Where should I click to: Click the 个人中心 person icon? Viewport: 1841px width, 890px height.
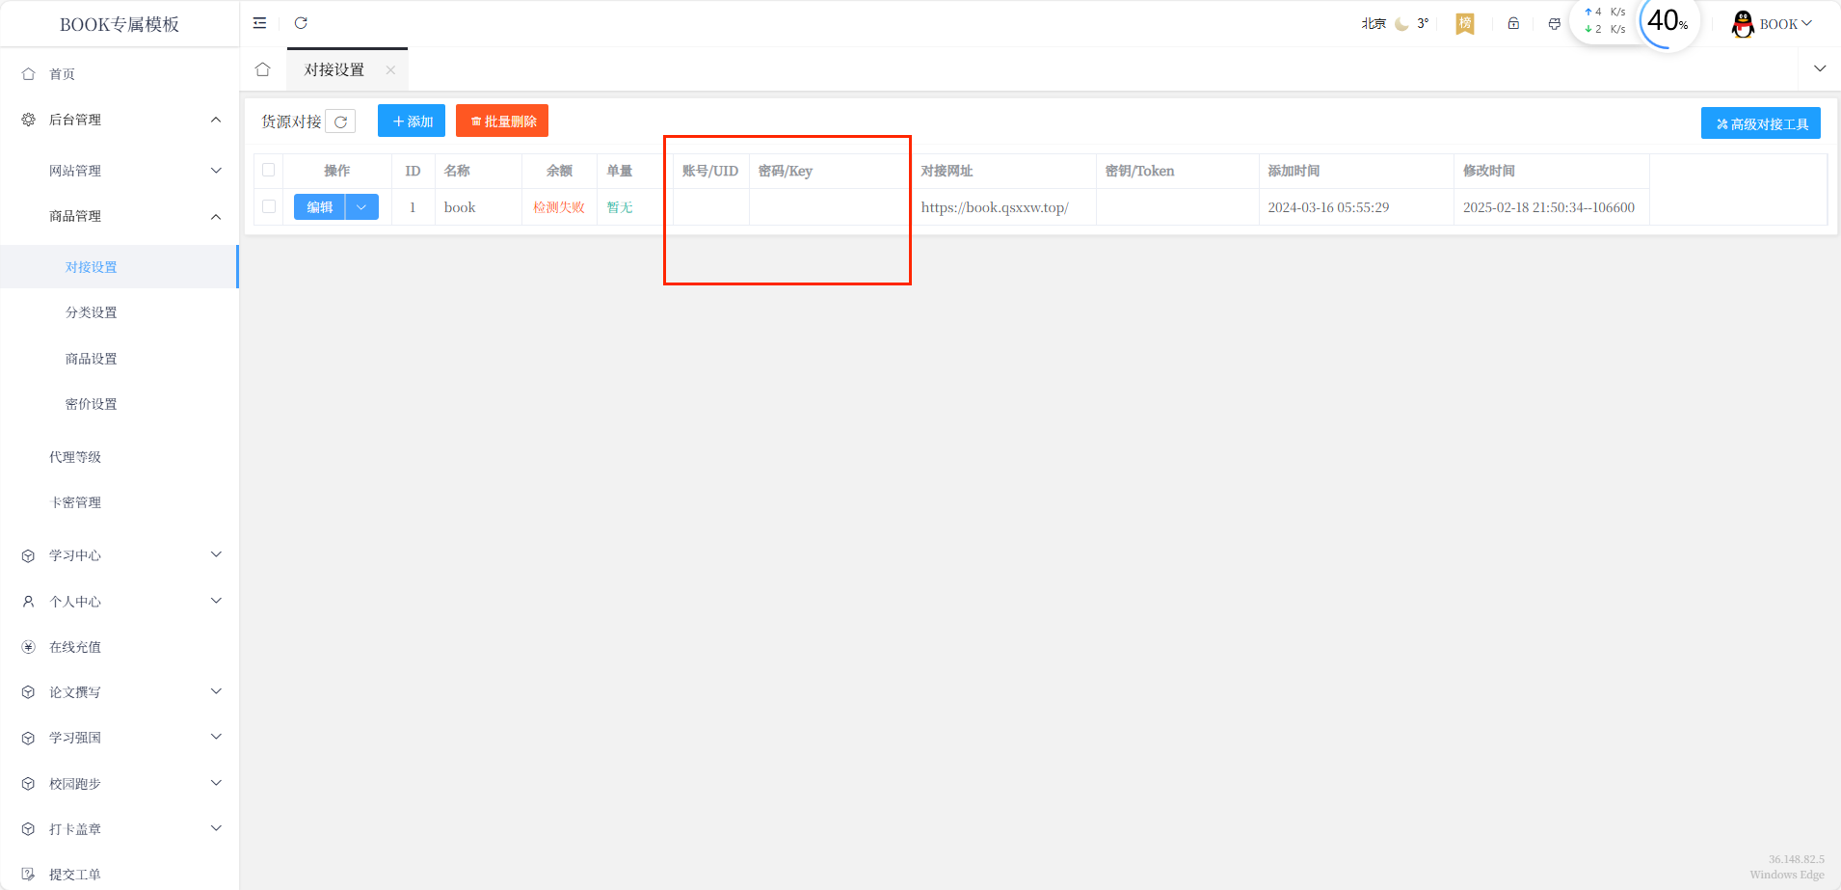tap(29, 602)
